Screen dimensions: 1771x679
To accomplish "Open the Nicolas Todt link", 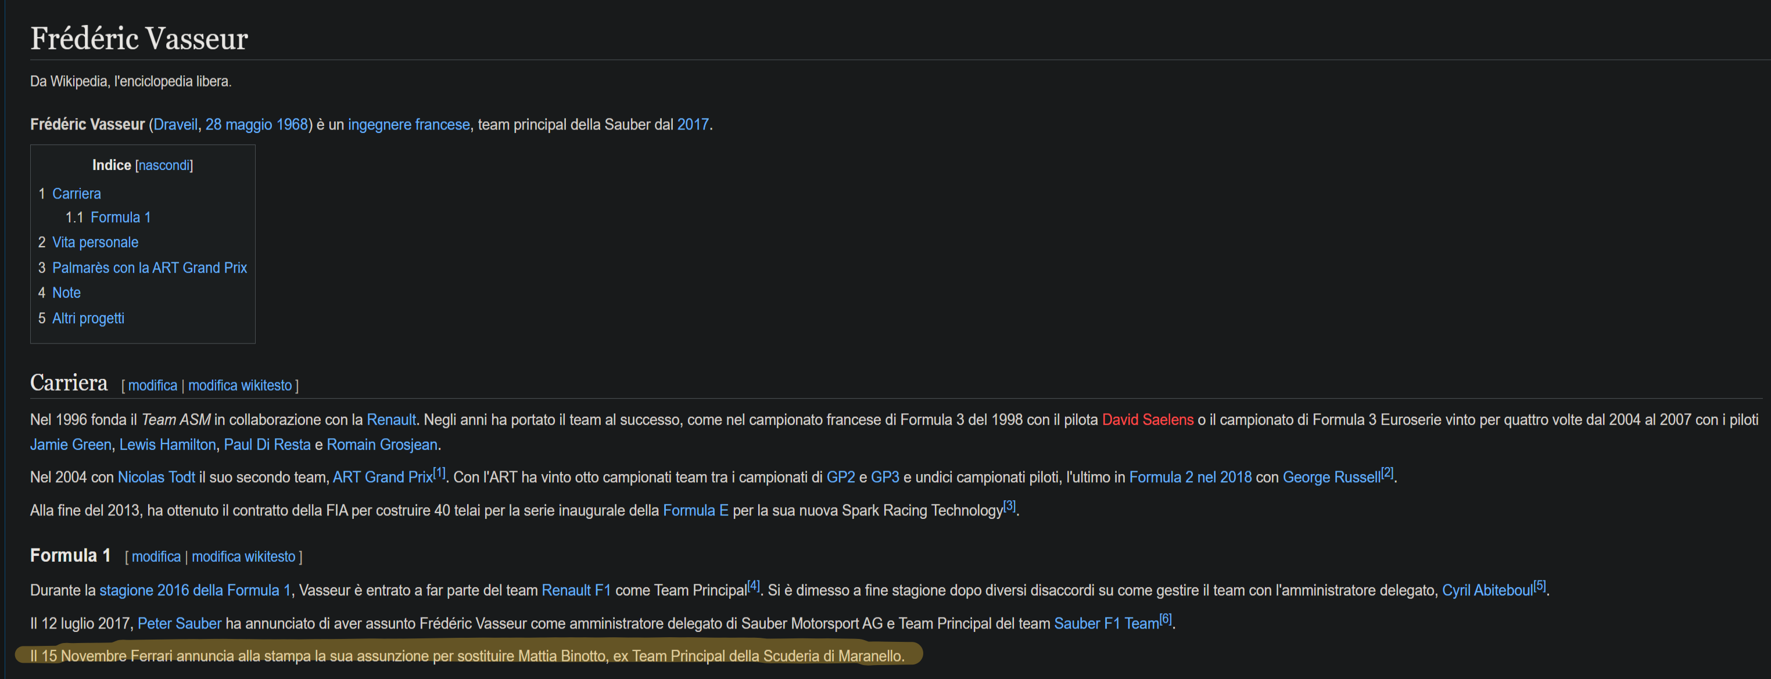I will pyautogui.click(x=156, y=477).
